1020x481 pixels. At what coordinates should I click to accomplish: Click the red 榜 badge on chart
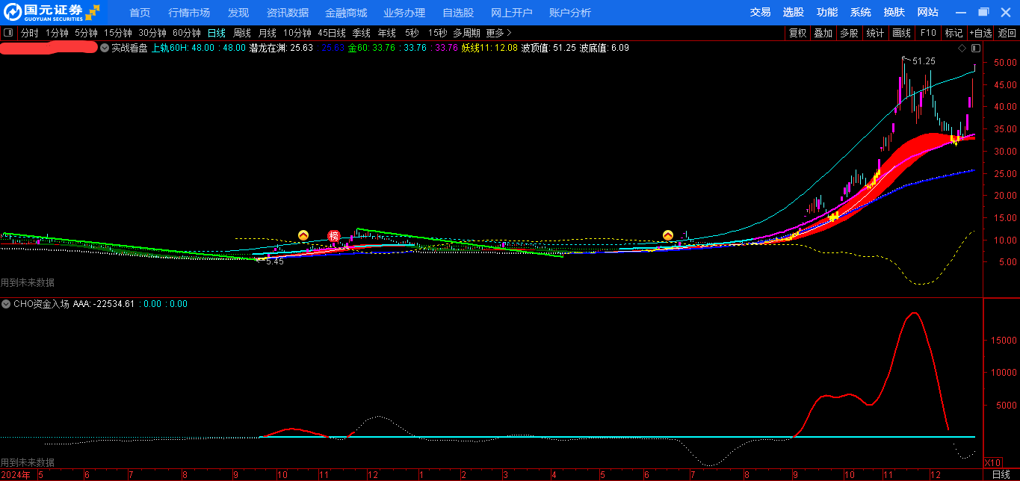point(334,236)
